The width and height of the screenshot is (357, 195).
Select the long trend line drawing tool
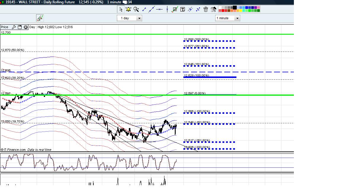click(x=152, y=9)
